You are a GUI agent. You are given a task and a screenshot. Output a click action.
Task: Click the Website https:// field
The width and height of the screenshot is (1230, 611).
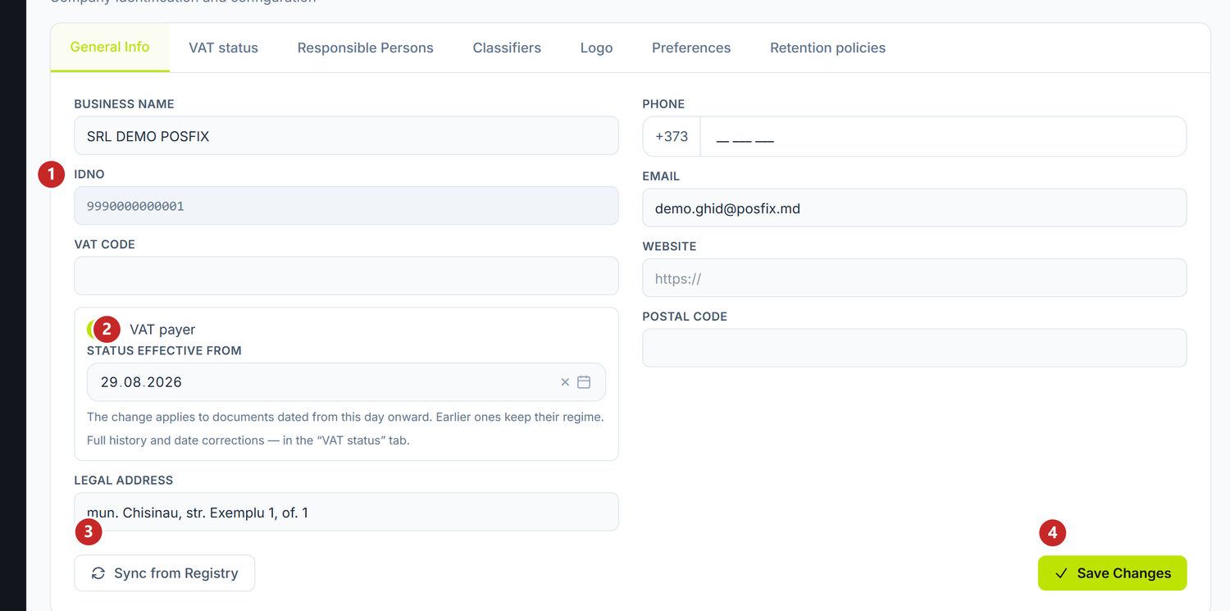coord(914,278)
